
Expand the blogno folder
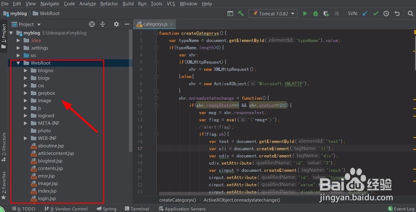coord(25,71)
